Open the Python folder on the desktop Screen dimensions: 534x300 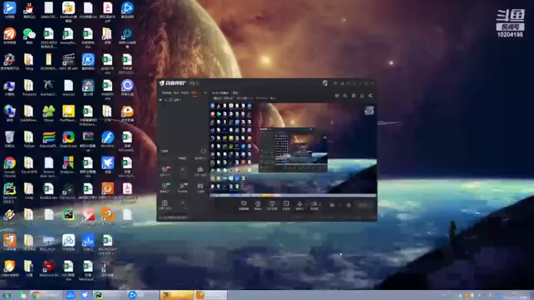point(29,139)
